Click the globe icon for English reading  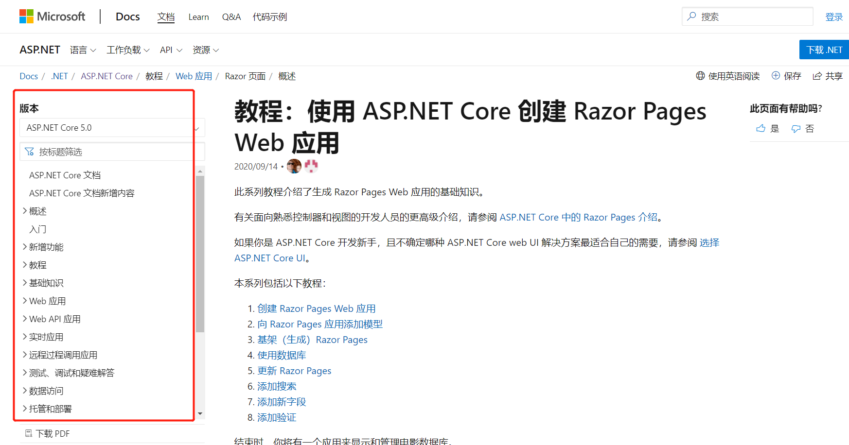700,76
